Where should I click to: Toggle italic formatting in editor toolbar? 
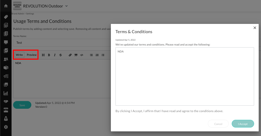tap(55, 55)
